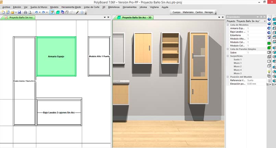Click the Materiales toolbar button
The image size is (276, 148).
[x=188, y=12]
